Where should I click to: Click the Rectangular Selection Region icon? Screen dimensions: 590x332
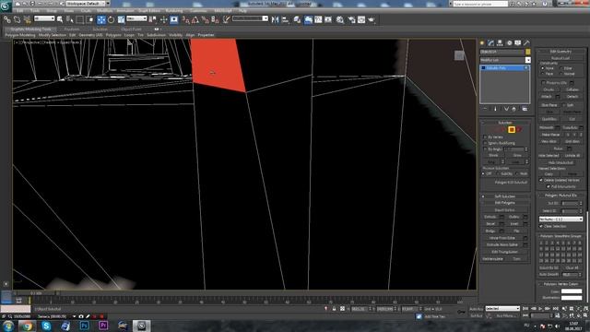coord(80,19)
